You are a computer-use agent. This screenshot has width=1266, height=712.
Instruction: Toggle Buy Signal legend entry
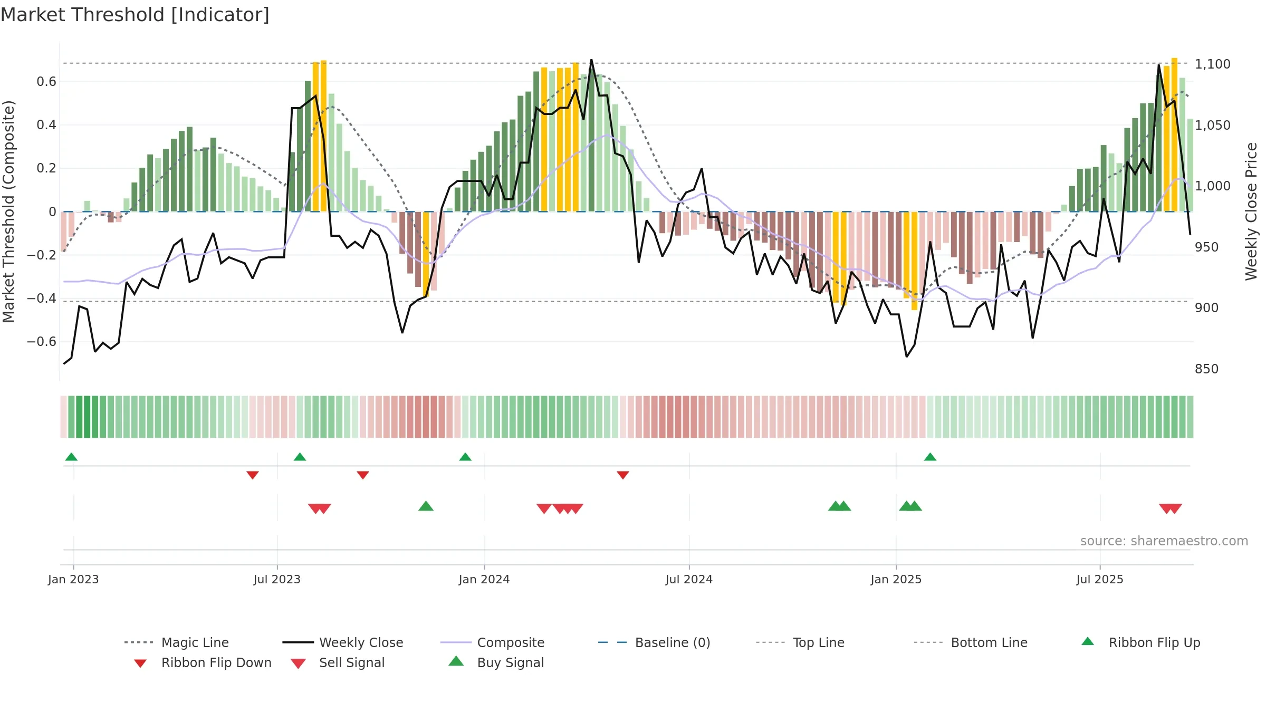point(496,662)
